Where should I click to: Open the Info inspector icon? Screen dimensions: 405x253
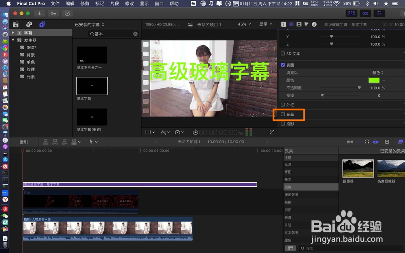click(314, 24)
